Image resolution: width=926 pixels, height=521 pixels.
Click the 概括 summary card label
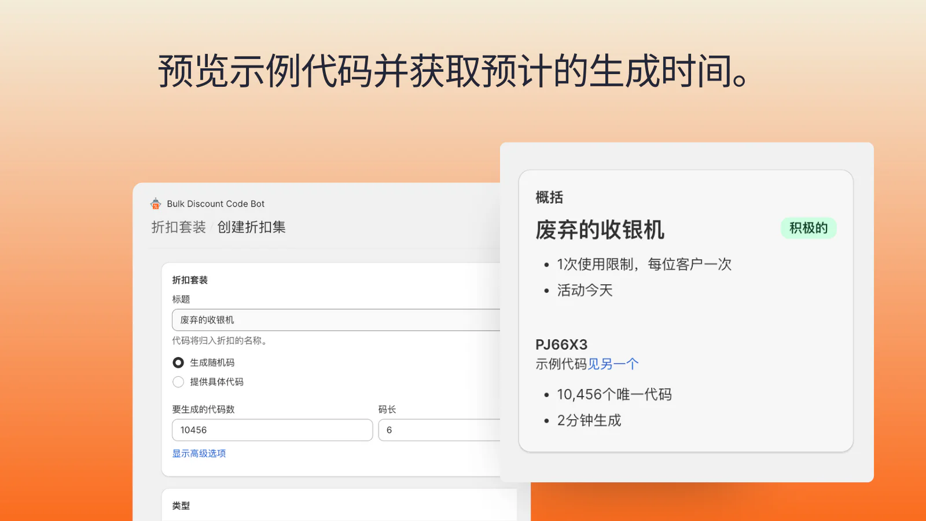[x=549, y=197]
